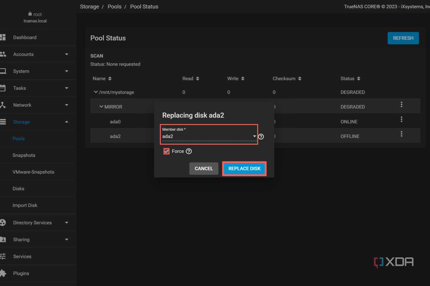Open VMware-Snapshots menu item
The width and height of the screenshot is (430, 286).
(x=33, y=172)
